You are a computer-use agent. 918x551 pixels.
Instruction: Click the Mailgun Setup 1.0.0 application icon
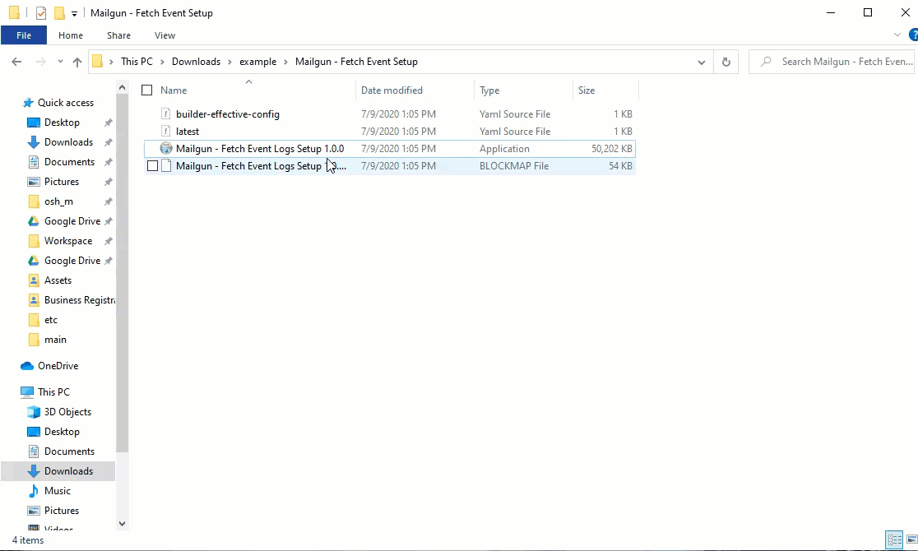coord(166,149)
